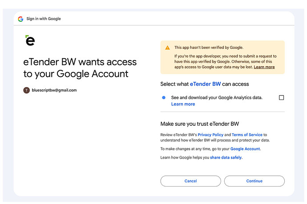Click the Google G logo
The height and width of the screenshot is (204, 307).
pos(20,19)
